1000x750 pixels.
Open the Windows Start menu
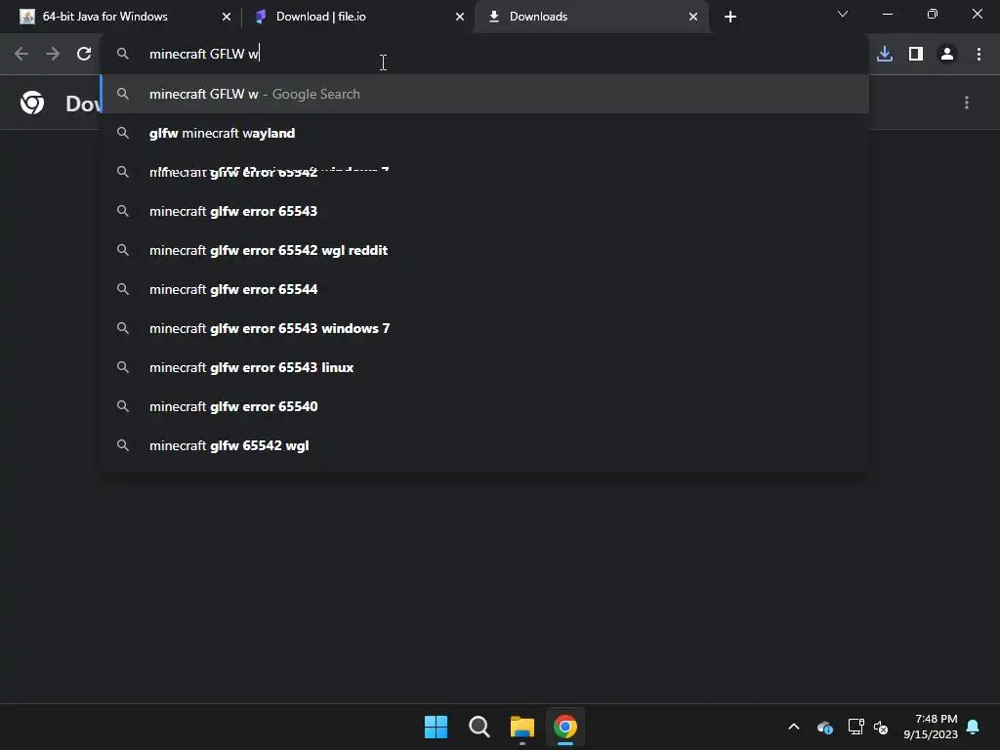pos(437,727)
